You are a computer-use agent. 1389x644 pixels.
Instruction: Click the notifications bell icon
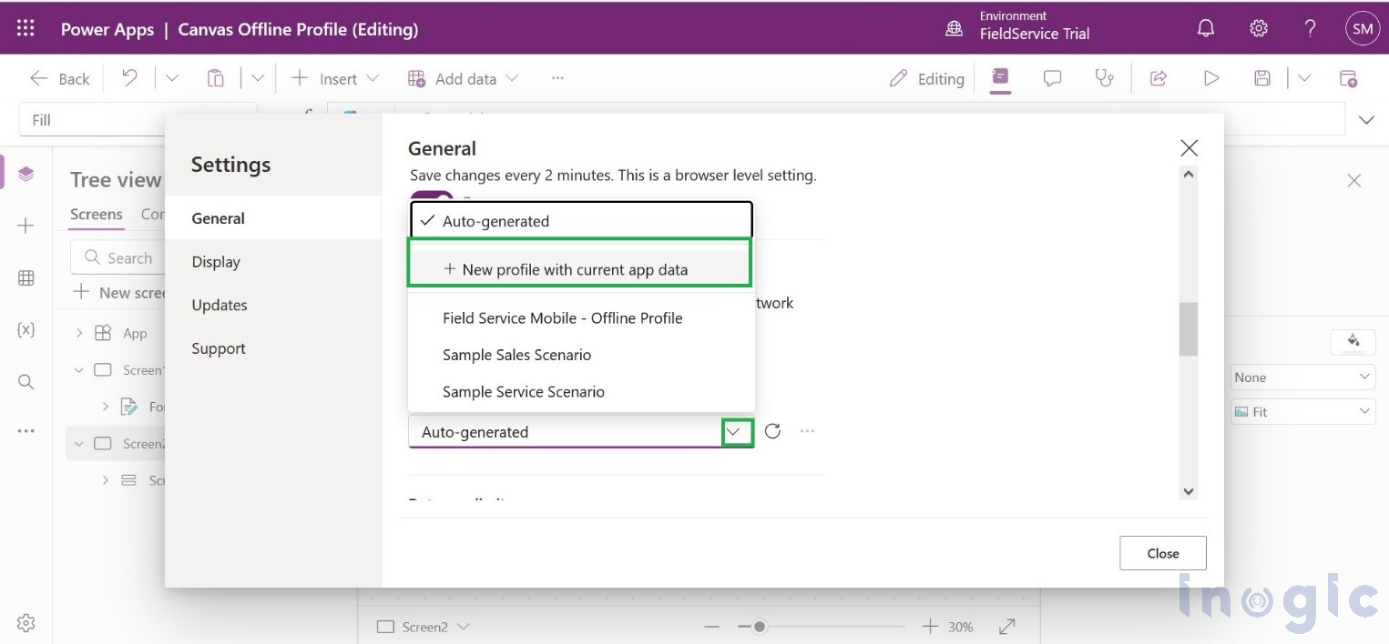click(x=1205, y=29)
